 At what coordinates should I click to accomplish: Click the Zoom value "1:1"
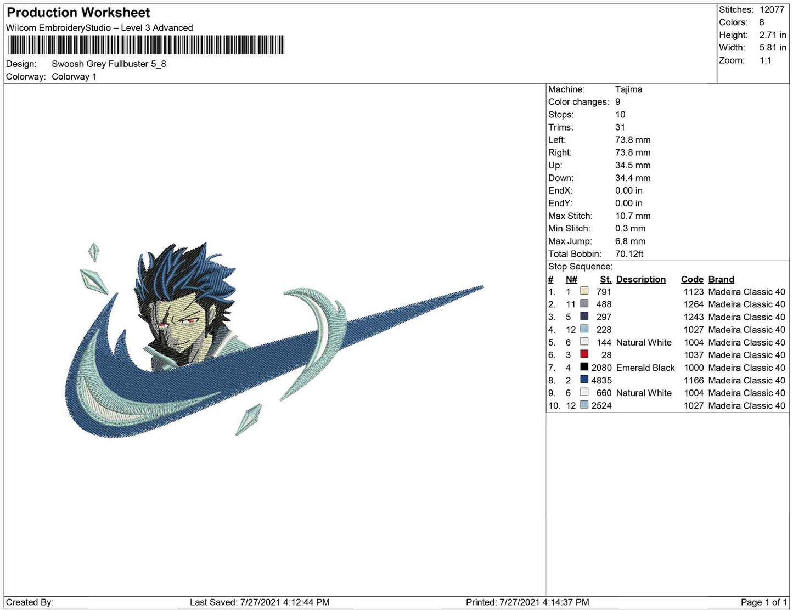[x=766, y=60]
